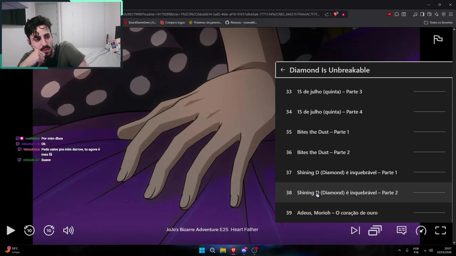
Task: Open Brave Wallet icon
Action: click(x=429, y=14)
